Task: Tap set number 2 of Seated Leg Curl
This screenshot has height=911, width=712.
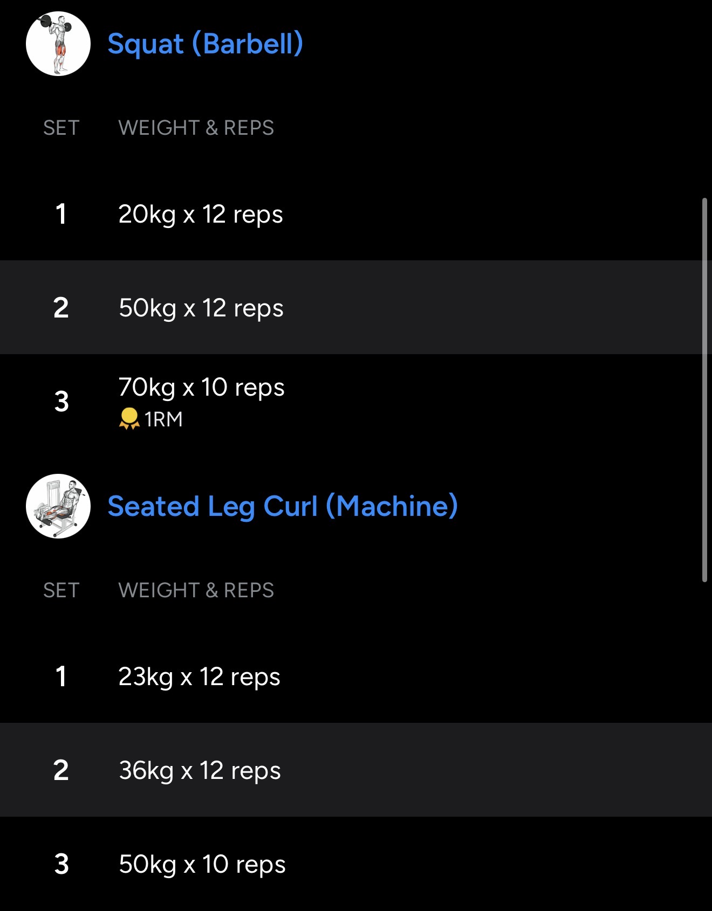Action: 61,770
